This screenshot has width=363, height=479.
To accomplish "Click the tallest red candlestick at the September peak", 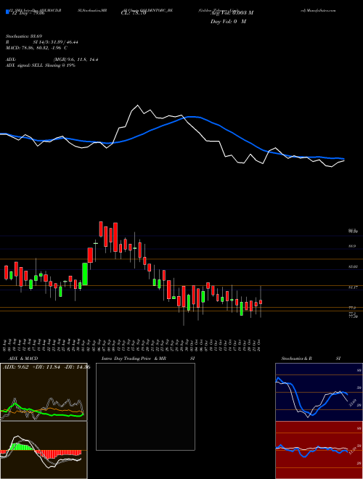I will (x=115, y=237).
